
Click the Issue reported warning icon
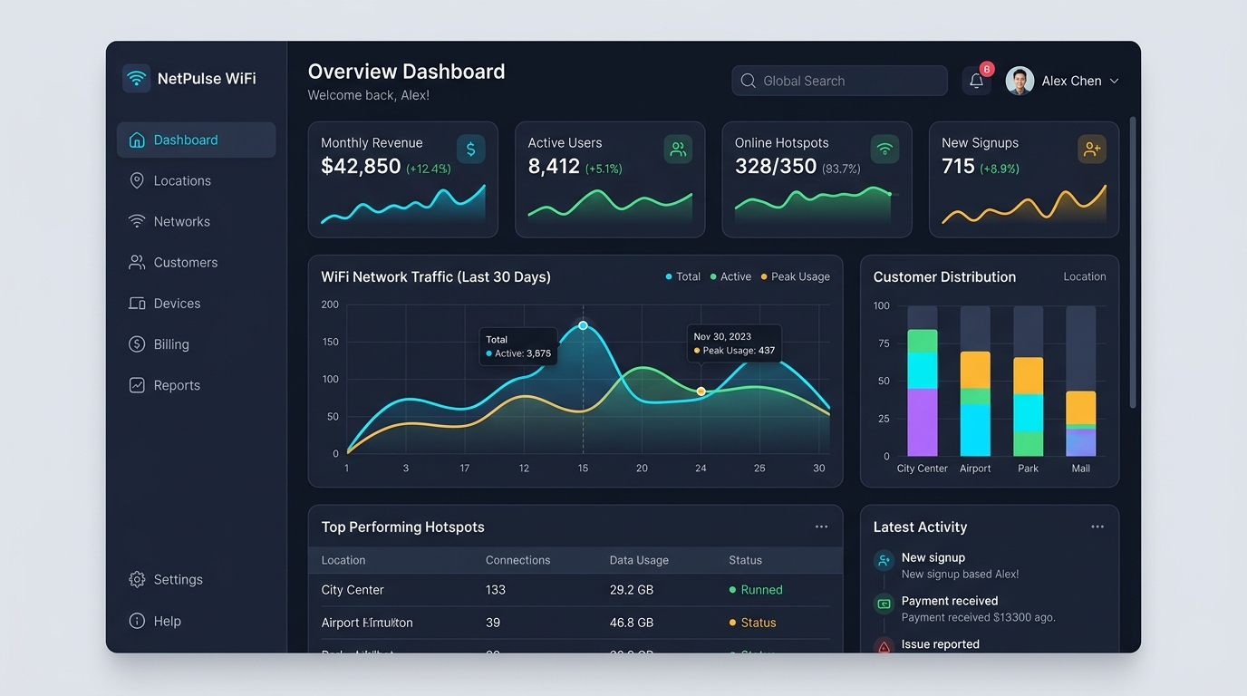pyautogui.click(x=884, y=645)
